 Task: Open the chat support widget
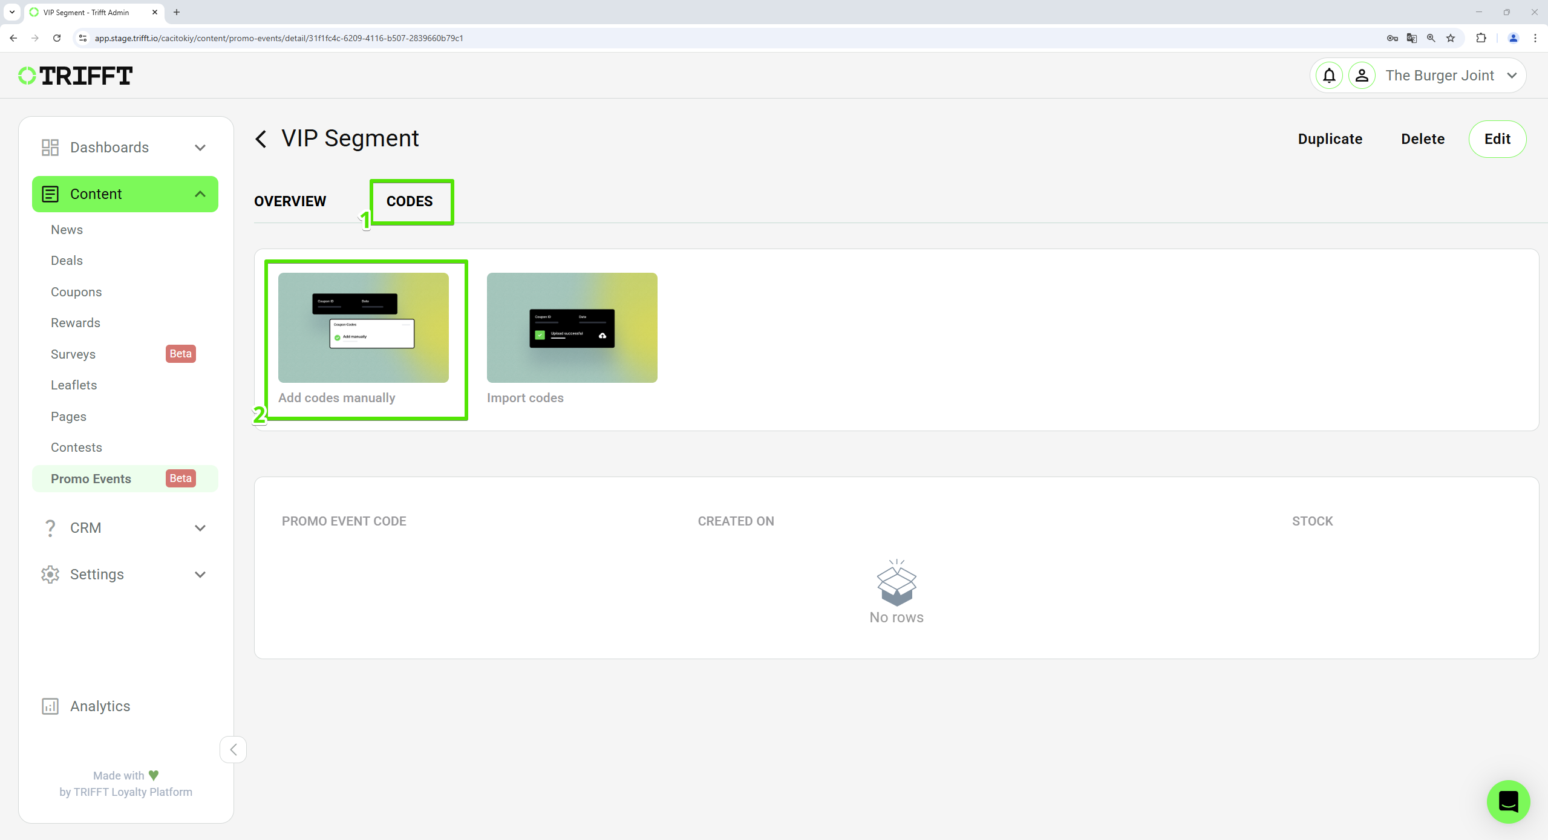[x=1510, y=802]
